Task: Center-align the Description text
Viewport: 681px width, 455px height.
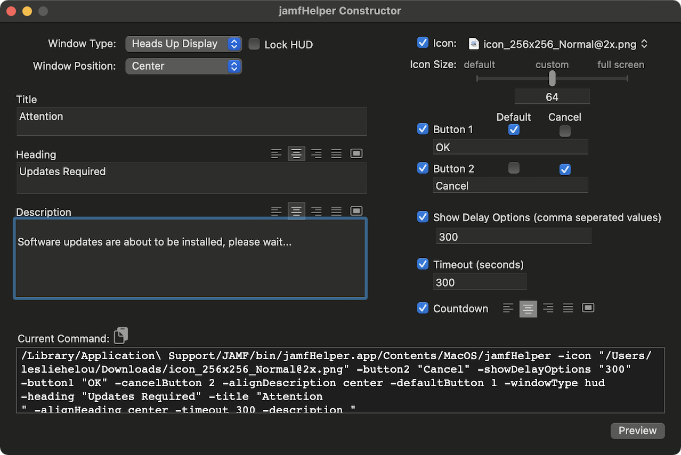Action: click(296, 212)
